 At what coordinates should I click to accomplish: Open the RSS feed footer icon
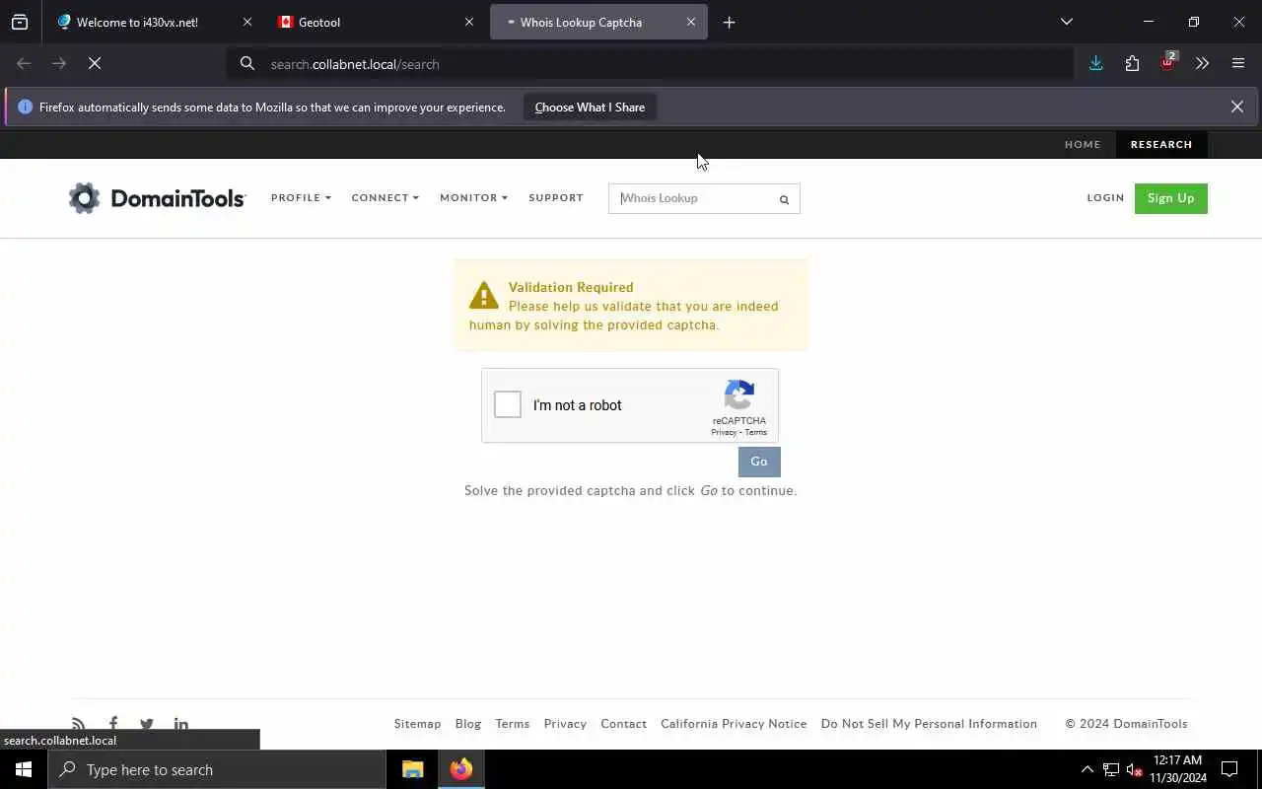pyautogui.click(x=78, y=724)
